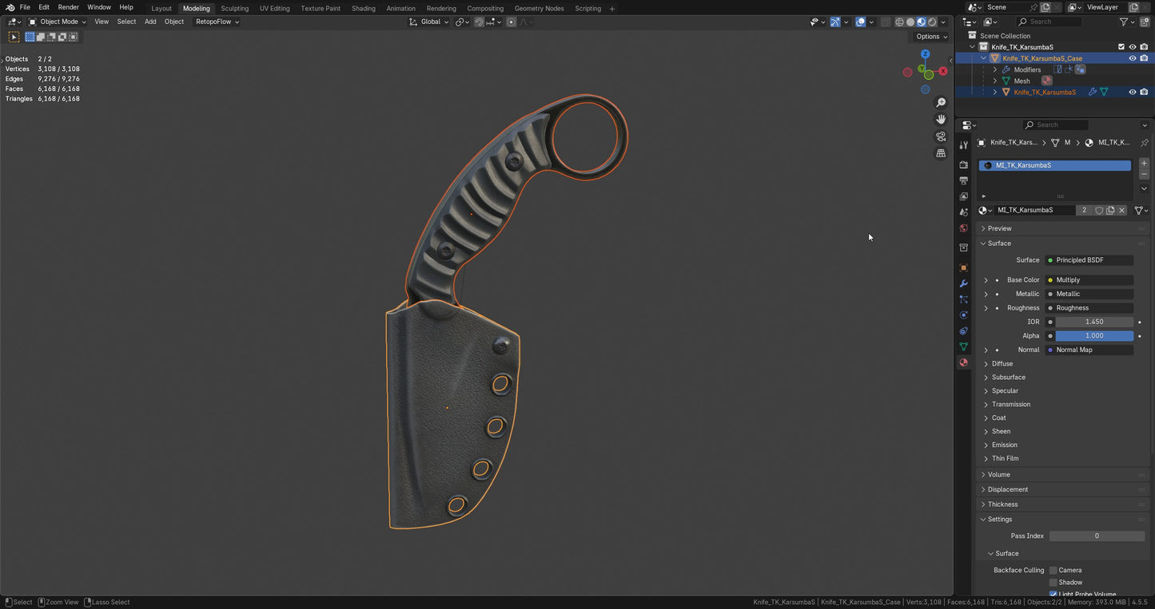Screen dimensions: 1155x609
Task: Switch to rendered viewport shading
Action: click(932, 22)
